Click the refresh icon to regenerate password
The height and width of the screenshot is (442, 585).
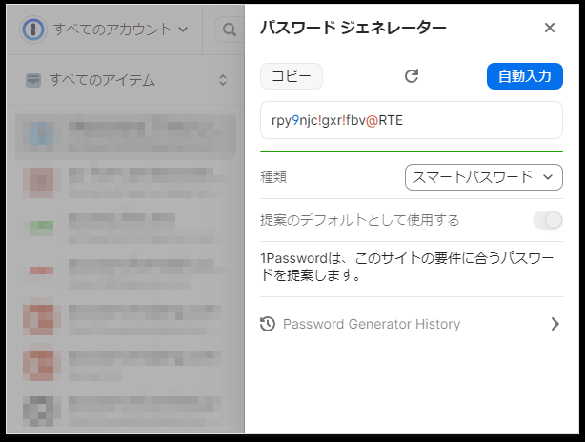(x=412, y=76)
